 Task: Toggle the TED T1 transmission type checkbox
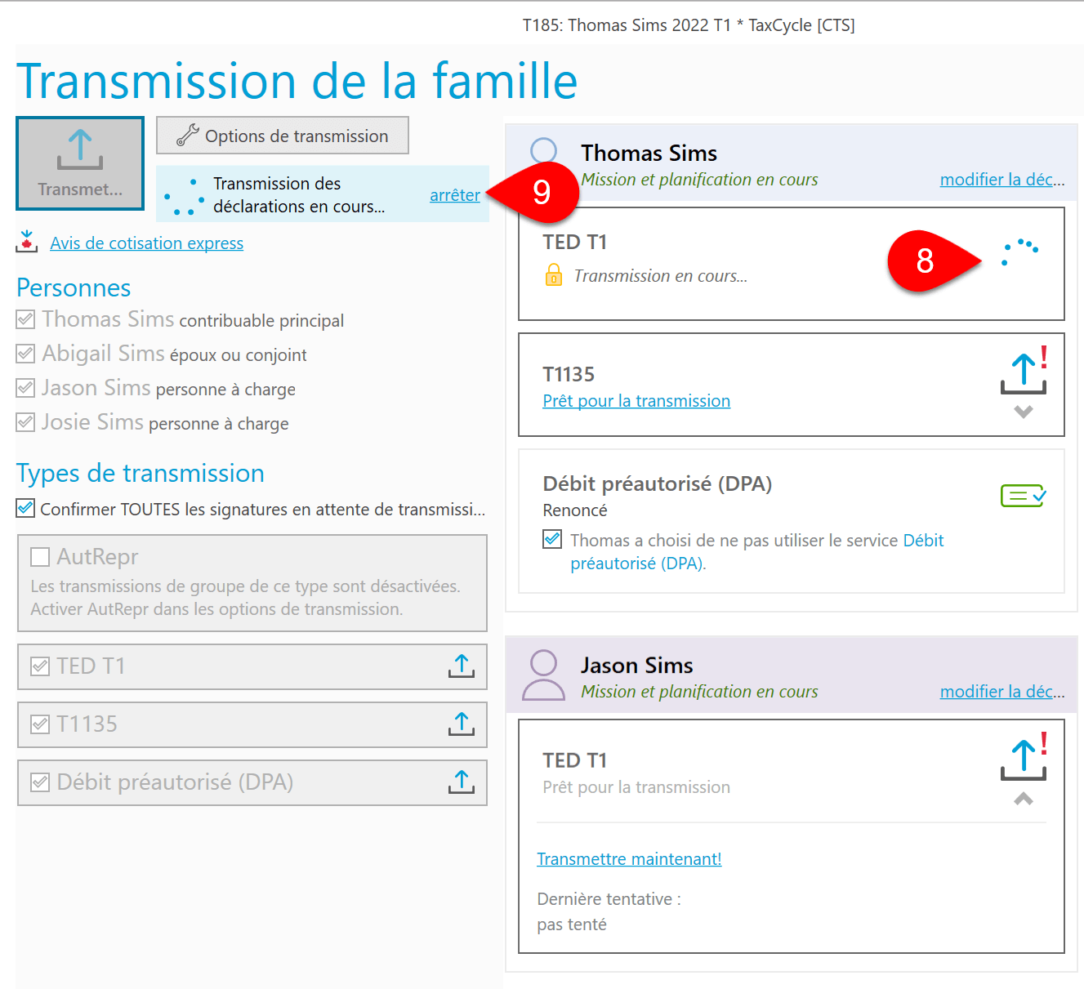click(40, 666)
